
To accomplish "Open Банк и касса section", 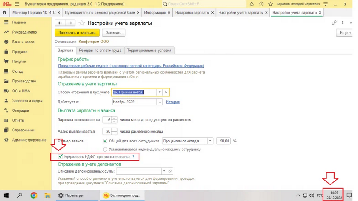I will pyautogui.click(x=23, y=42).
